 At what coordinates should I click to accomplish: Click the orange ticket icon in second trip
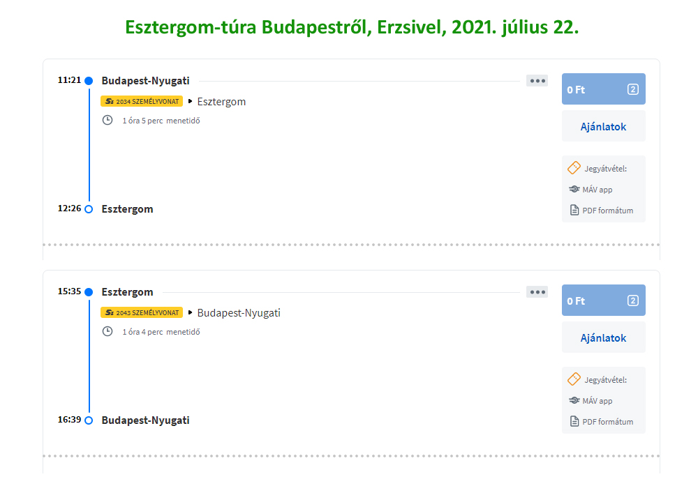[x=574, y=379]
